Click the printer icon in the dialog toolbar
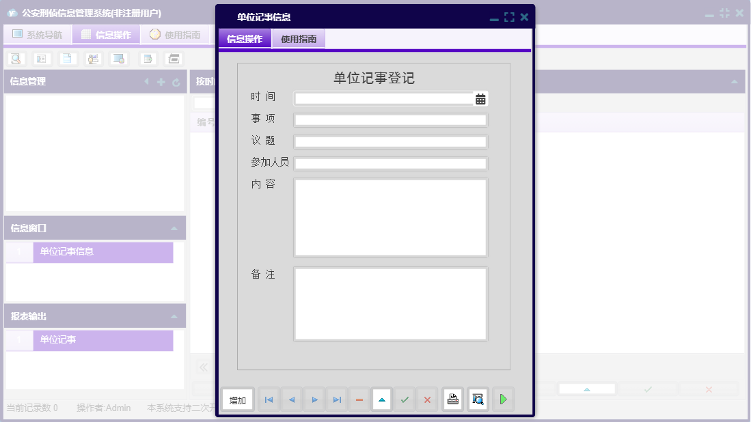751x422 pixels. 452,399
